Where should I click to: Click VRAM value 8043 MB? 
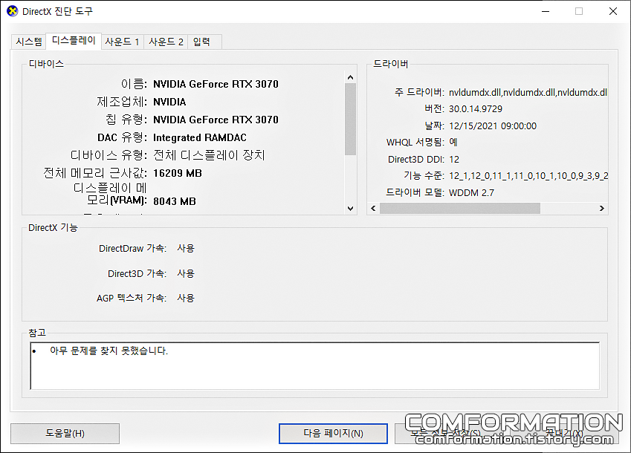174,201
